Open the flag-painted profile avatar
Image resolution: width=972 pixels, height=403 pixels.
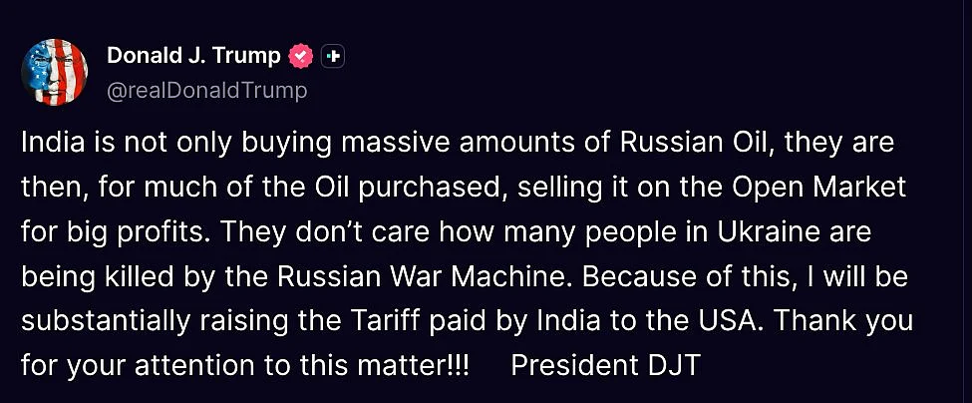[55, 72]
